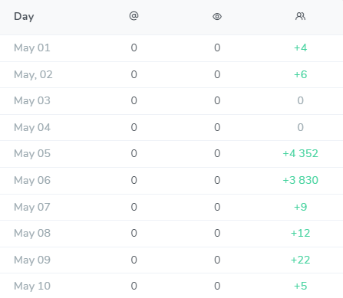Select the May 04 date cell
The image size is (343, 298).
click(32, 127)
